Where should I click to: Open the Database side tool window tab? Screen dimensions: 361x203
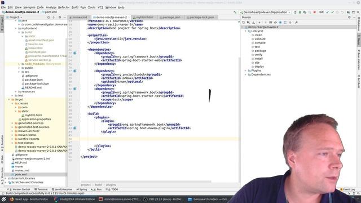pyautogui.click(x=359, y=25)
